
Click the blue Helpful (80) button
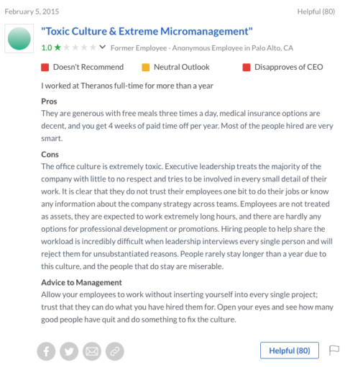click(x=290, y=350)
